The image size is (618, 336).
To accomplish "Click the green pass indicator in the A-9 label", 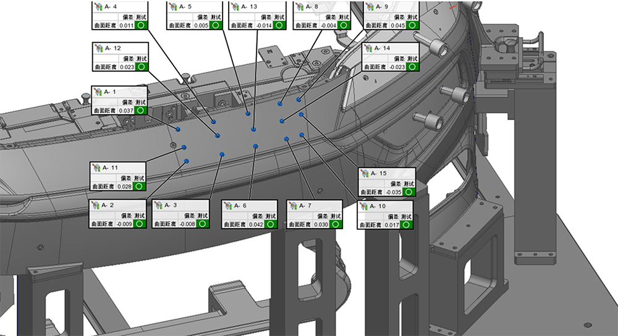I will click(412, 25).
